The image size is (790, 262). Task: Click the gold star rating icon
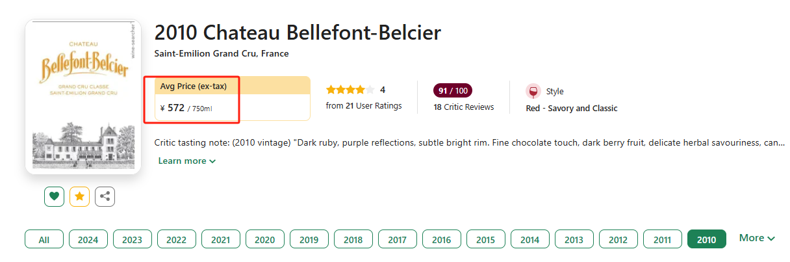pos(80,196)
